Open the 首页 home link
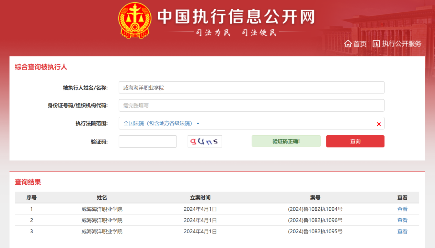Image resolution: width=435 pixels, height=248 pixels. click(360, 44)
